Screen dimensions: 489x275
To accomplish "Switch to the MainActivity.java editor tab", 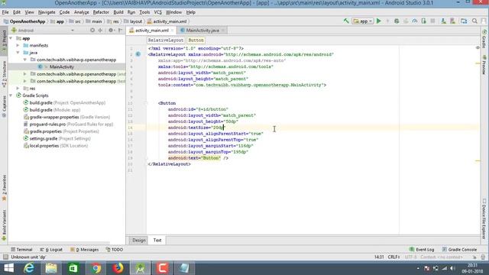I will coord(202,31).
